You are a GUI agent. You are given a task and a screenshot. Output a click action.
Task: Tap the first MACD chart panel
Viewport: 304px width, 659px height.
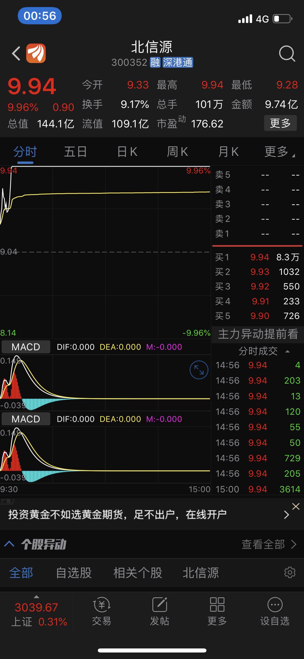[x=105, y=382]
